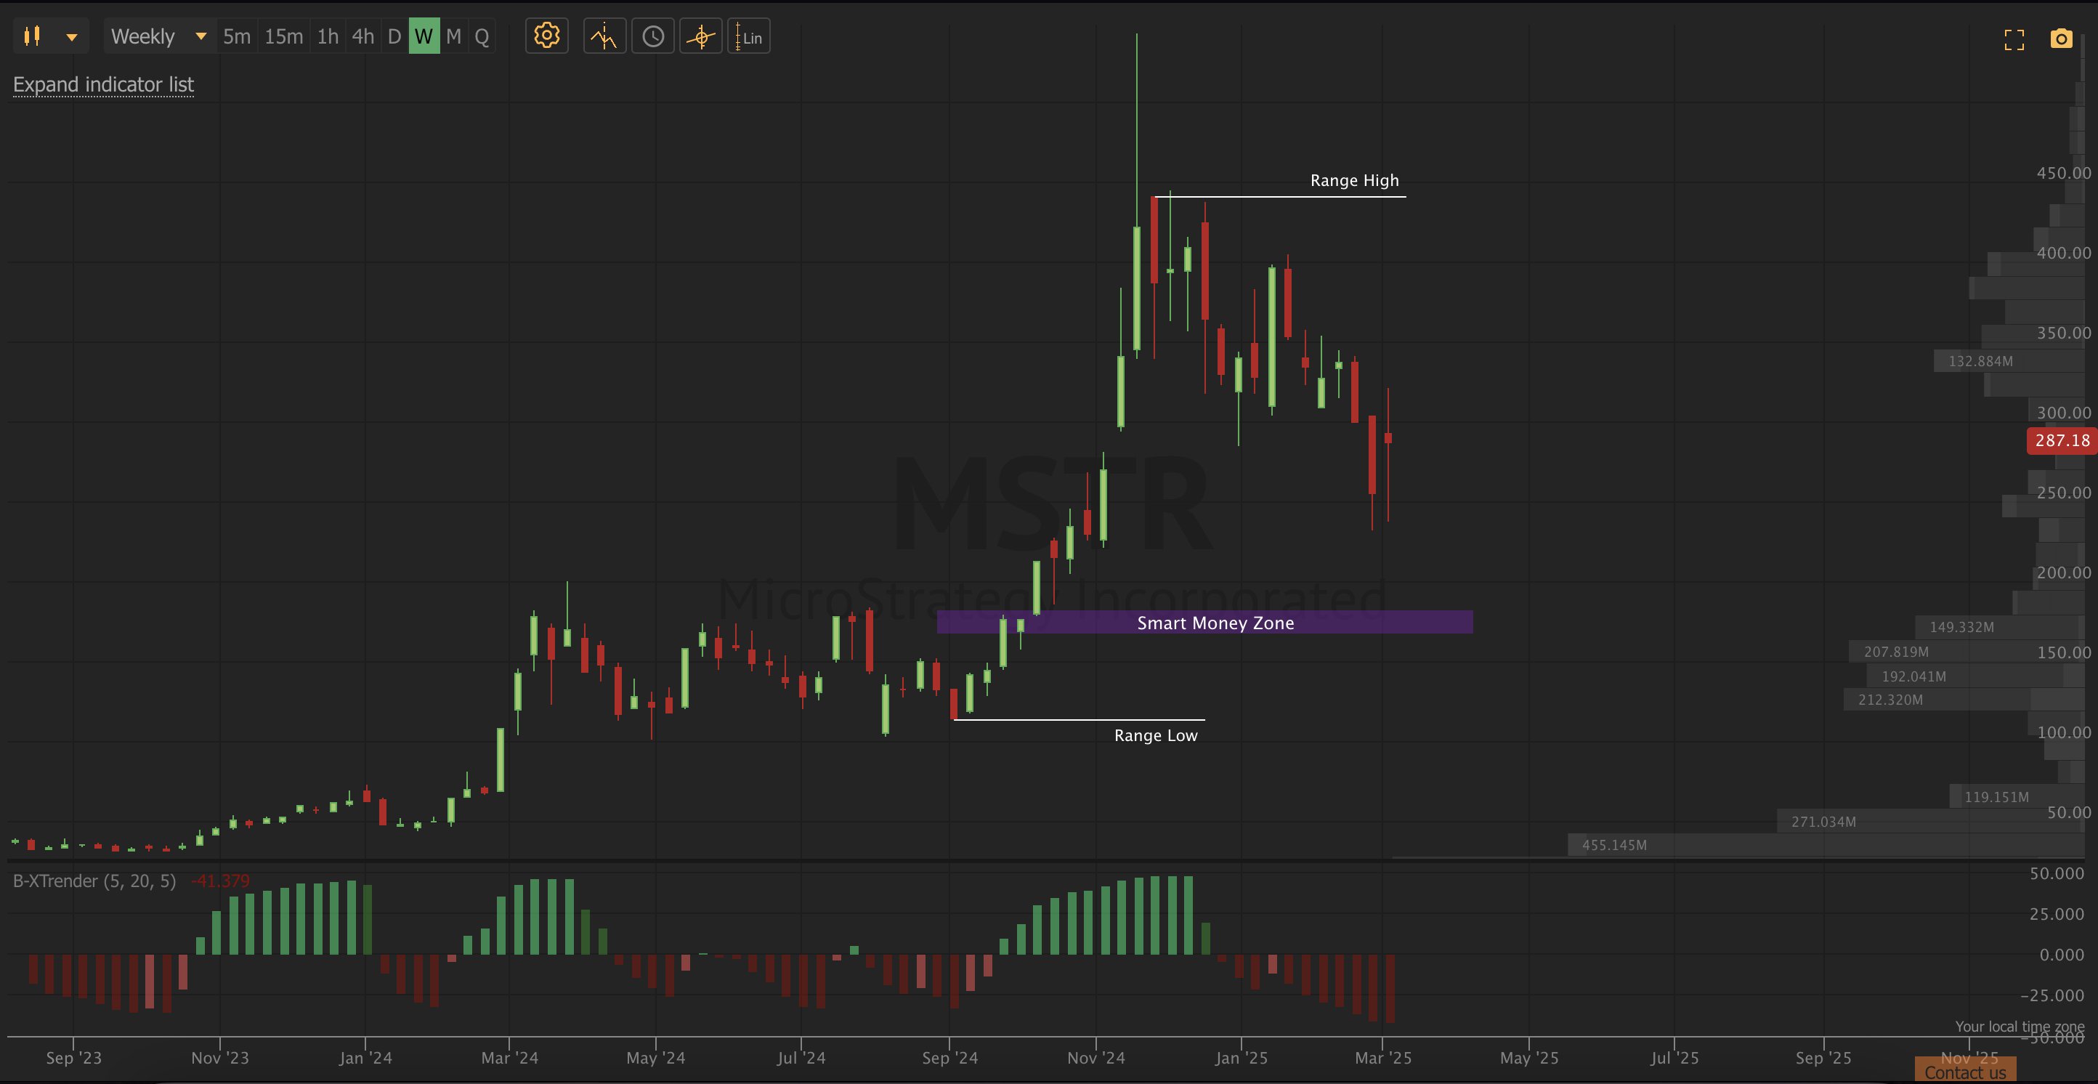Select the Range Low label
Image resolution: width=2098 pixels, height=1084 pixels.
1156,735
